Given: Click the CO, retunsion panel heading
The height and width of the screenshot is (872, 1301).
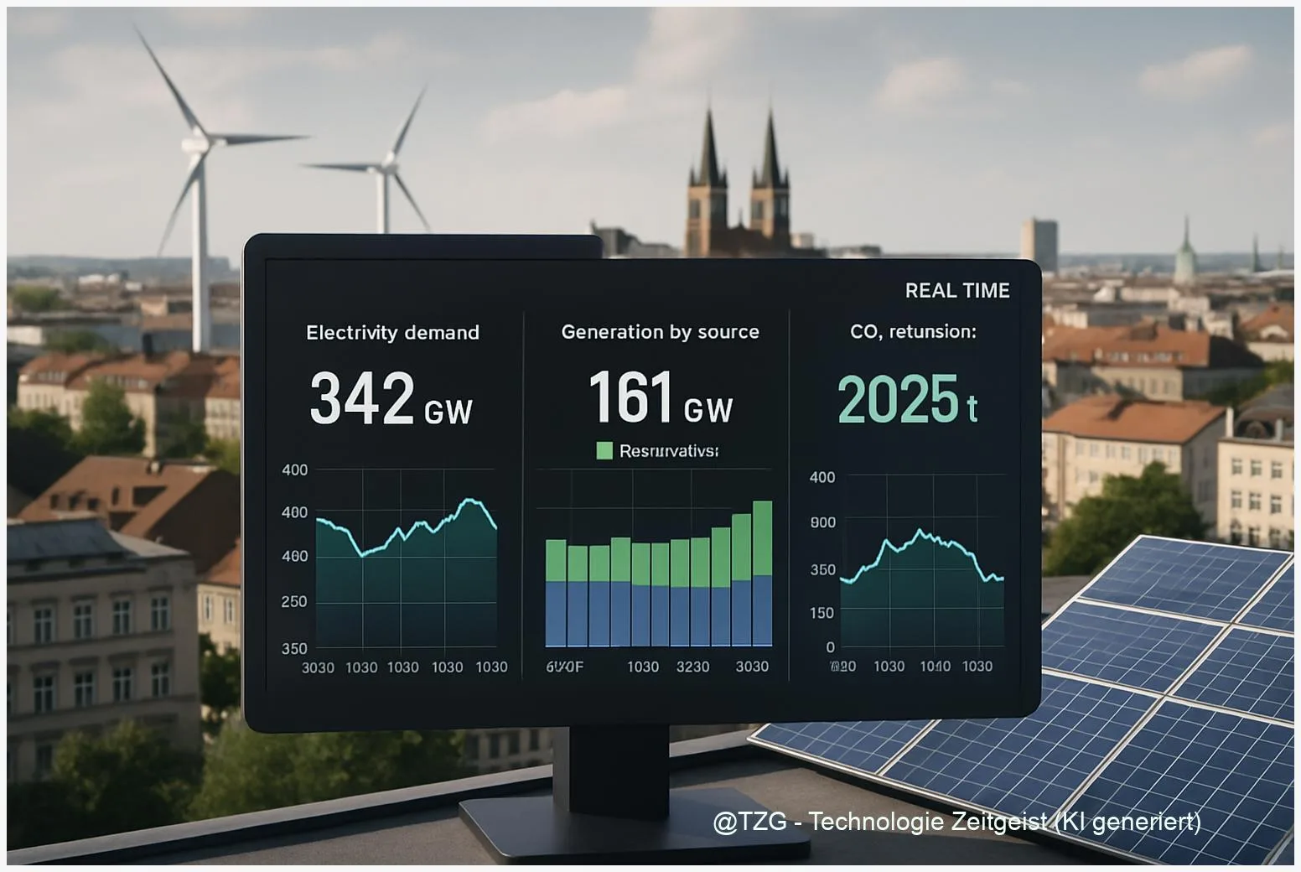Looking at the screenshot, I should pyautogui.click(x=912, y=332).
